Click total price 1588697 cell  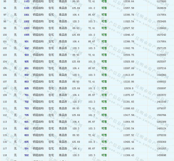(x=161, y=89)
